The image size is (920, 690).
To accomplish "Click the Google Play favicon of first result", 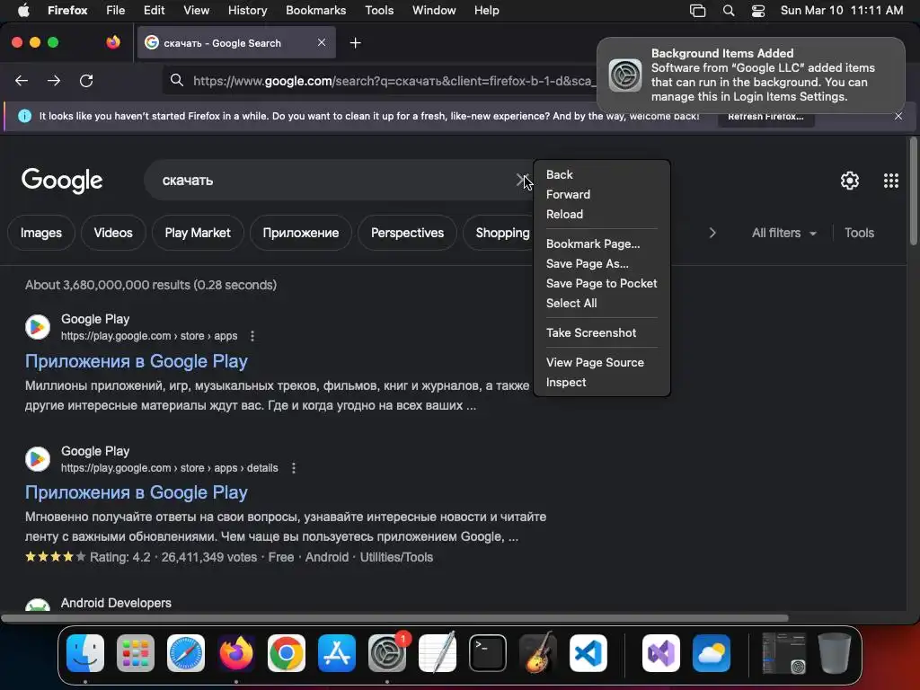I will (38, 327).
